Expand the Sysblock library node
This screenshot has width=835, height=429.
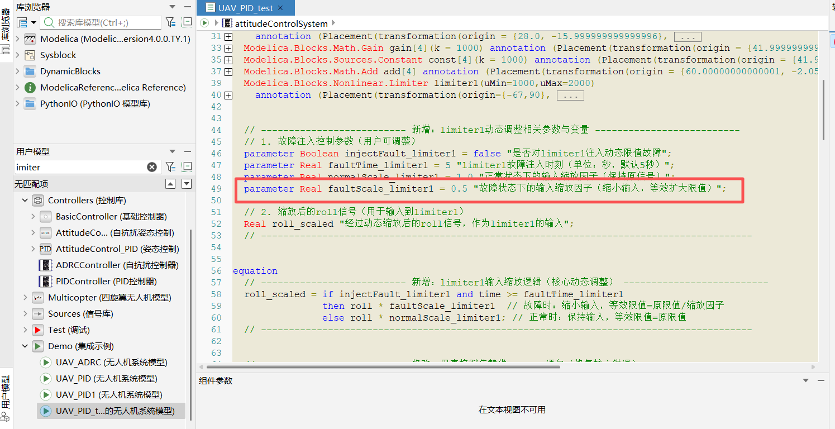(x=18, y=55)
